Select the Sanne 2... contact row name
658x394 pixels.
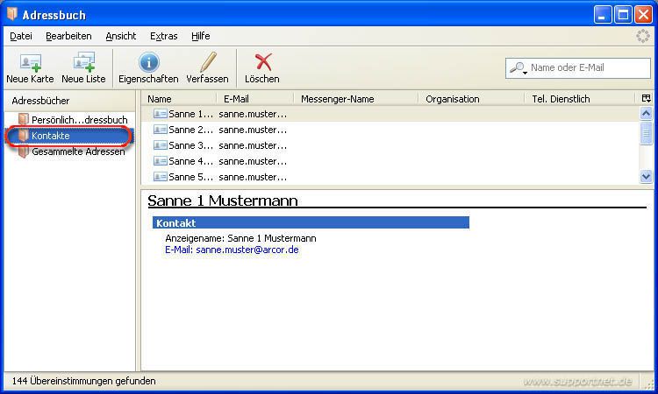[x=191, y=130]
